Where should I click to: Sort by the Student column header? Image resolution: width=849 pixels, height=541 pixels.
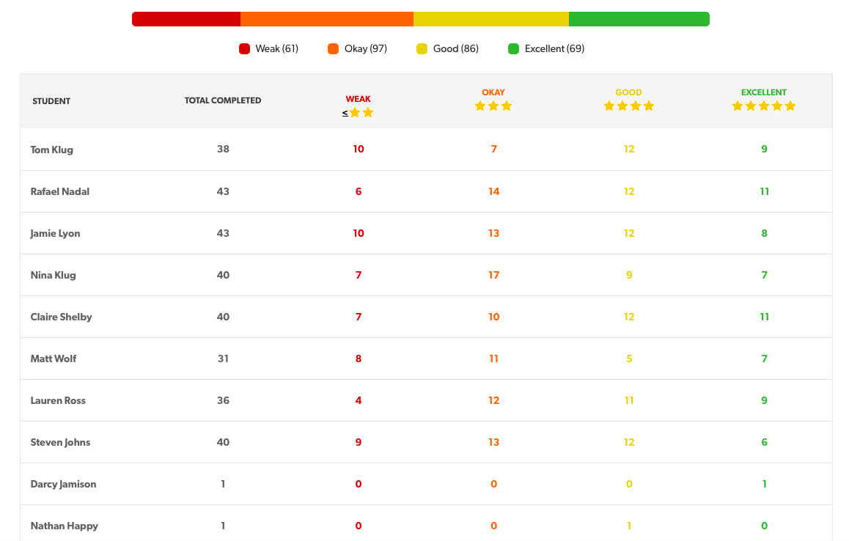[51, 101]
